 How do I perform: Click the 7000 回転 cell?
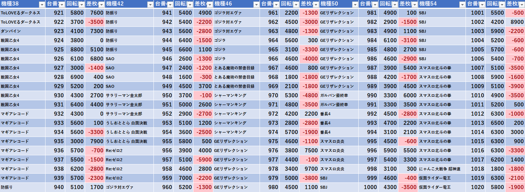click(x=183, y=178)
